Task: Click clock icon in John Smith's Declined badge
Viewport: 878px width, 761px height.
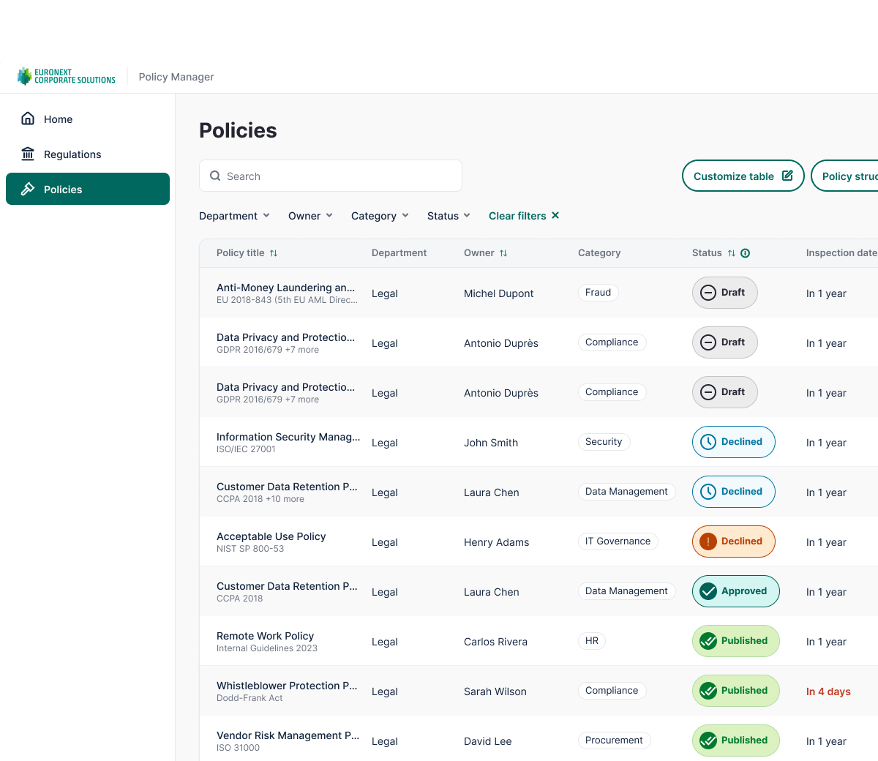Action: [708, 442]
